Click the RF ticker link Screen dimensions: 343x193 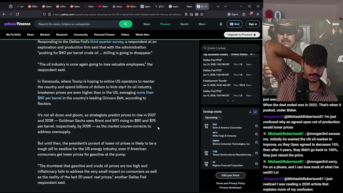(x=214, y=162)
